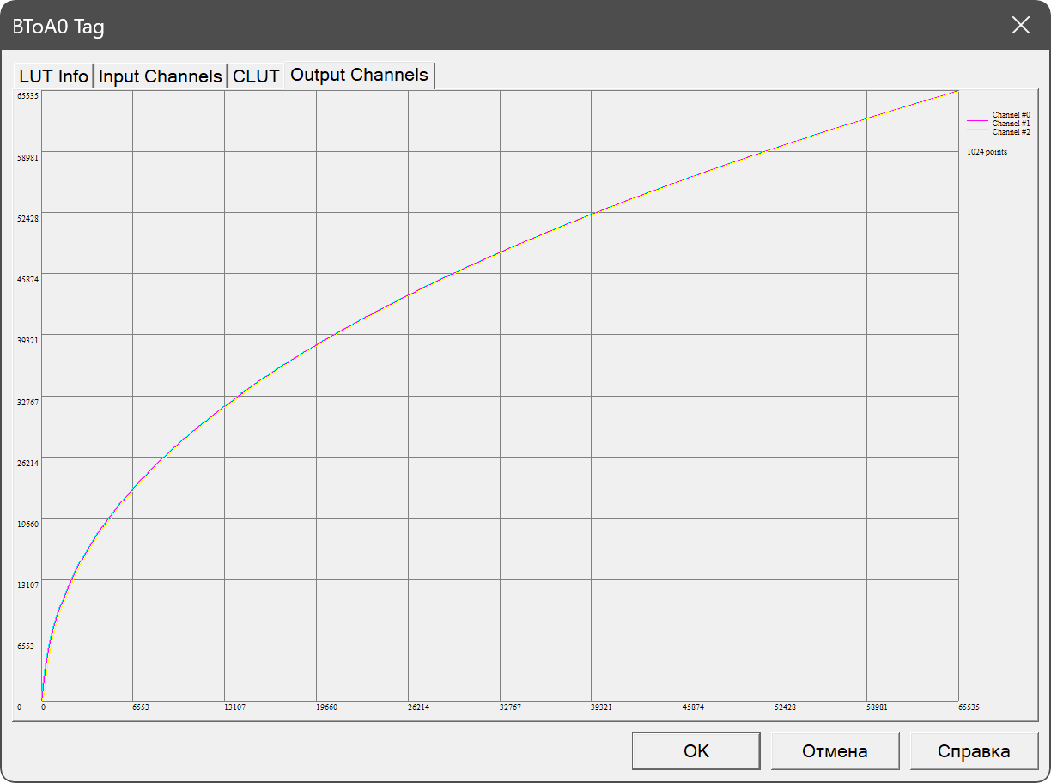Screen dimensions: 1051x783
Task: Close the BToA0 Tag dialog window
Action: [1020, 25]
